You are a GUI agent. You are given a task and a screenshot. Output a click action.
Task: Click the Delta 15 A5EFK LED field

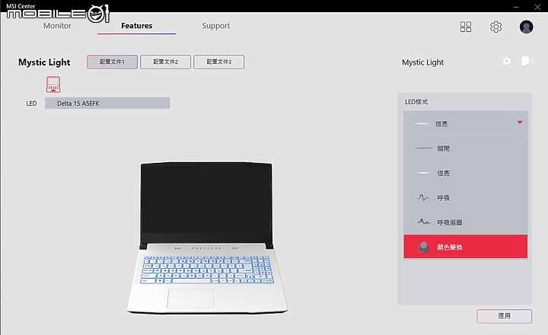point(107,103)
